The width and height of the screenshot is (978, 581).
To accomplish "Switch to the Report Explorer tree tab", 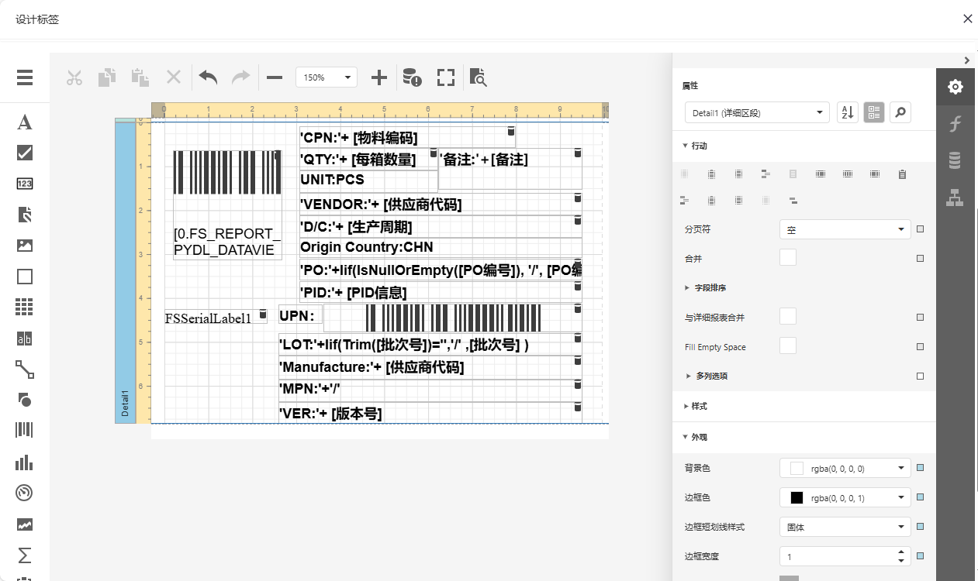I will tap(956, 198).
